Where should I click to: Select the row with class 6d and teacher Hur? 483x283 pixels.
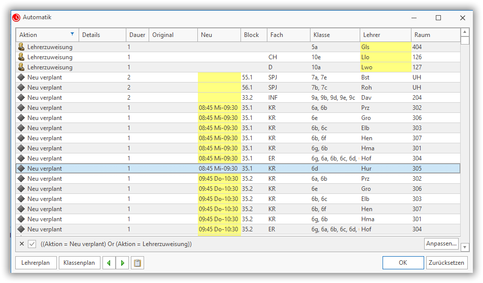point(237,169)
